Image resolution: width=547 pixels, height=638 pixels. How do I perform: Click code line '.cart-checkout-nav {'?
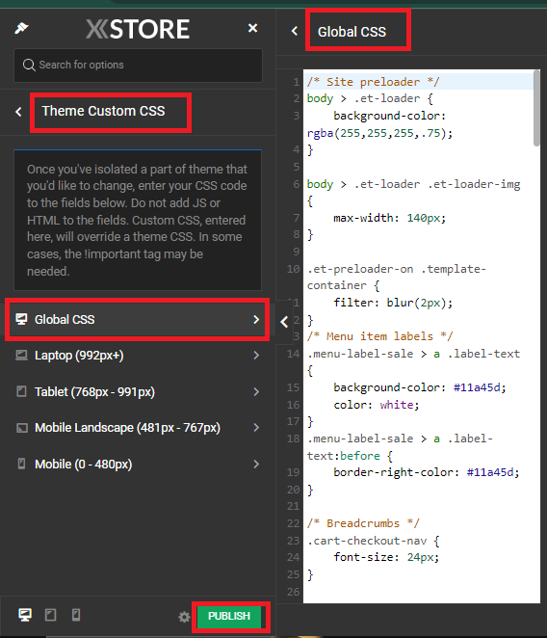373,541
